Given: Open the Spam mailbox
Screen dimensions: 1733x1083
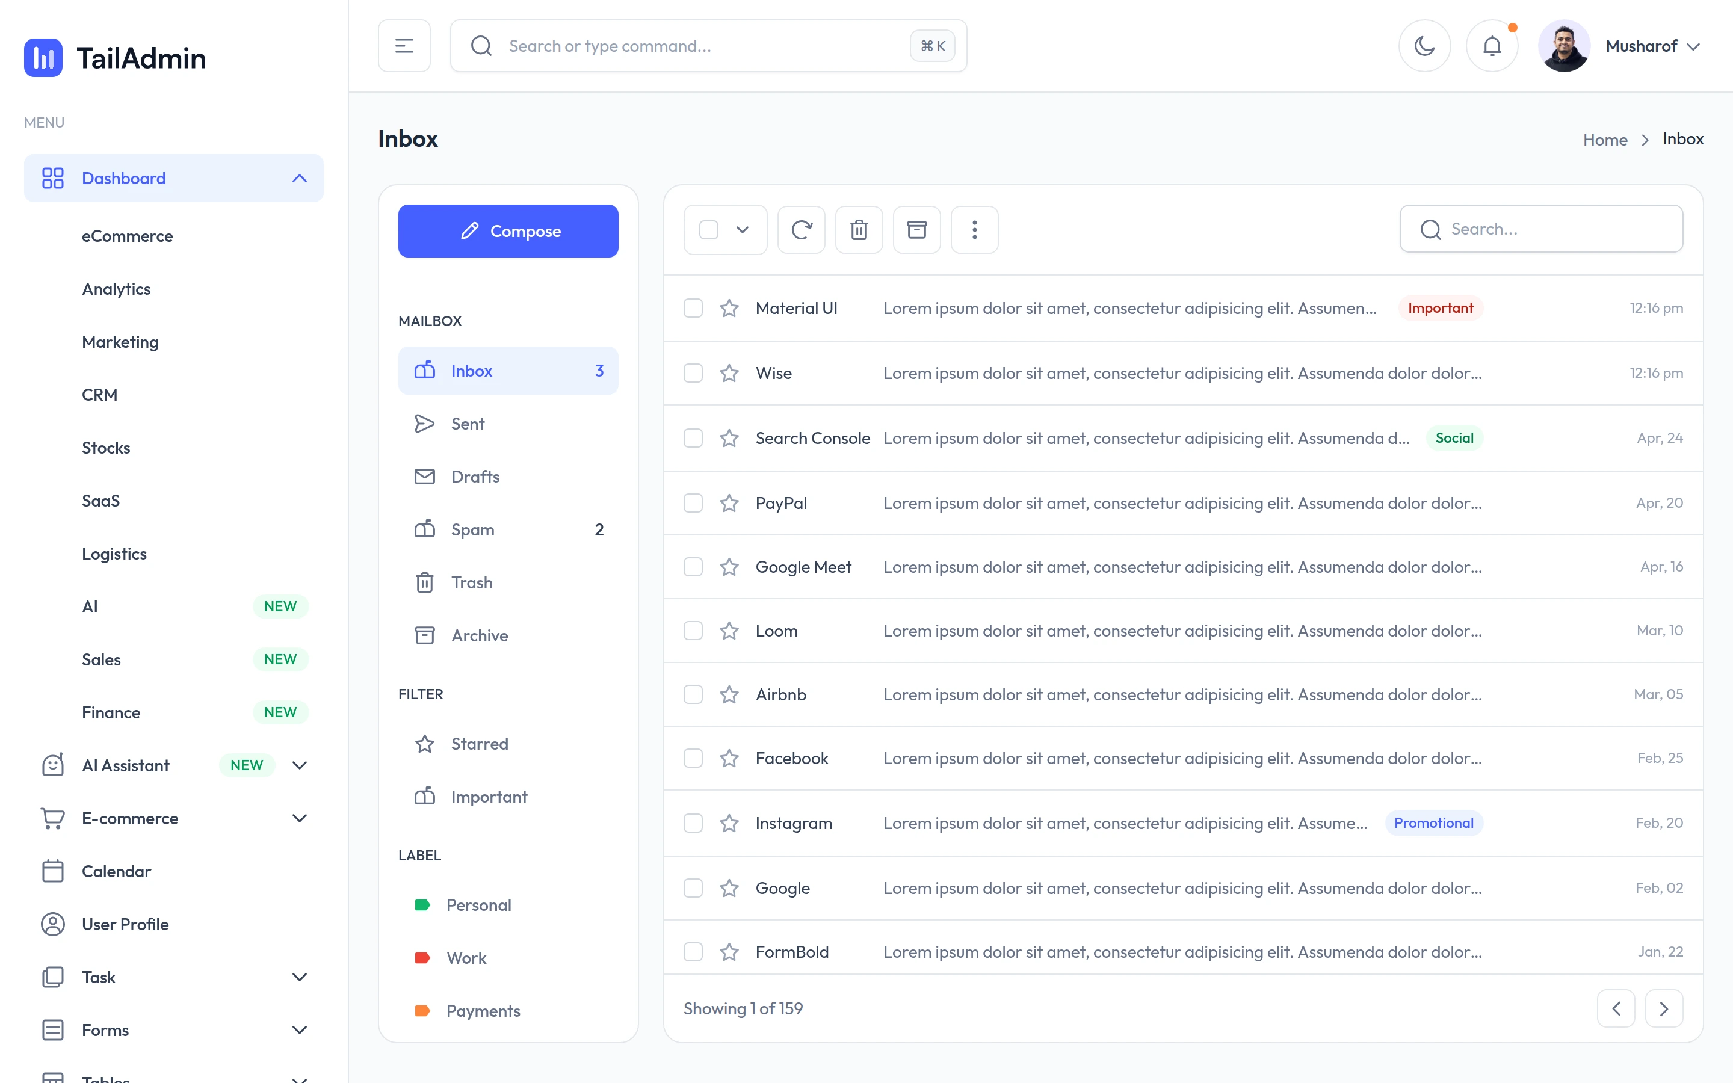Looking at the screenshot, I should tap(508, 529).
